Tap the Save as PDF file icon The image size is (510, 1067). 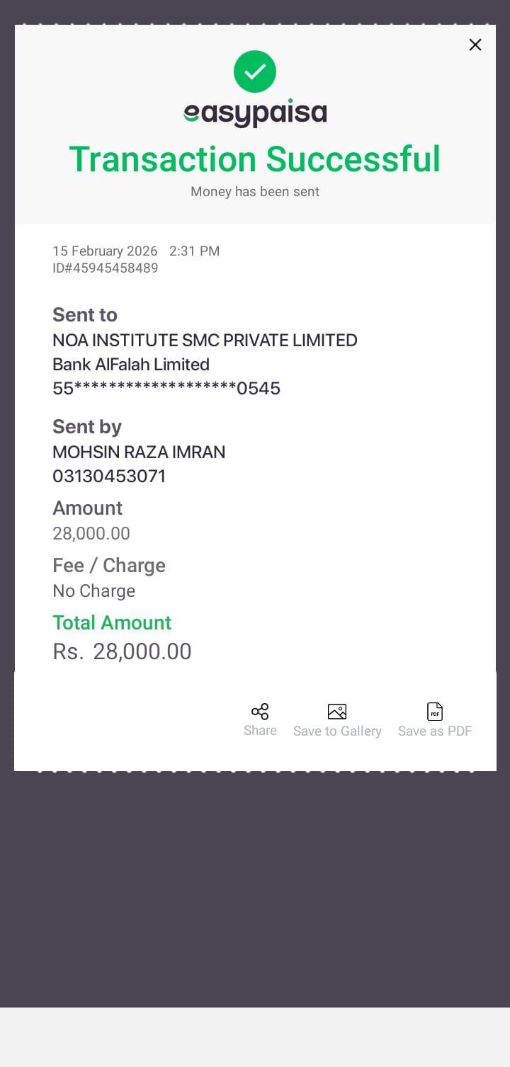coord(435,712)
